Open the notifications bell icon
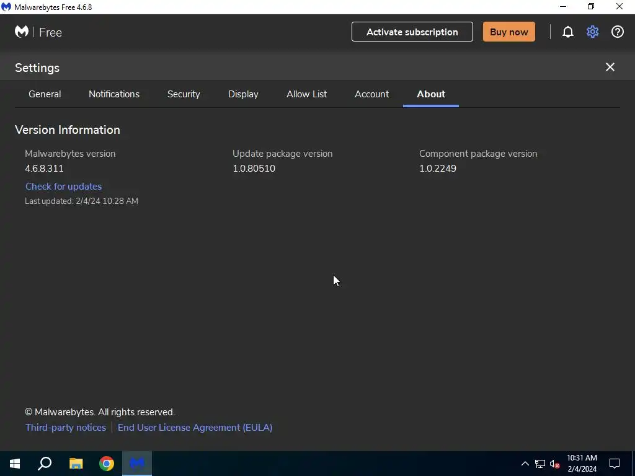Image resolution: width=635 pixels, height=476 pixels. (x=568, y=32)
